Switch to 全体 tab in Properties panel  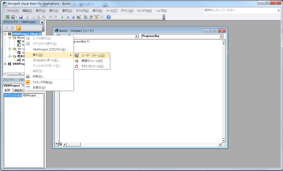[x=7, y=90]
